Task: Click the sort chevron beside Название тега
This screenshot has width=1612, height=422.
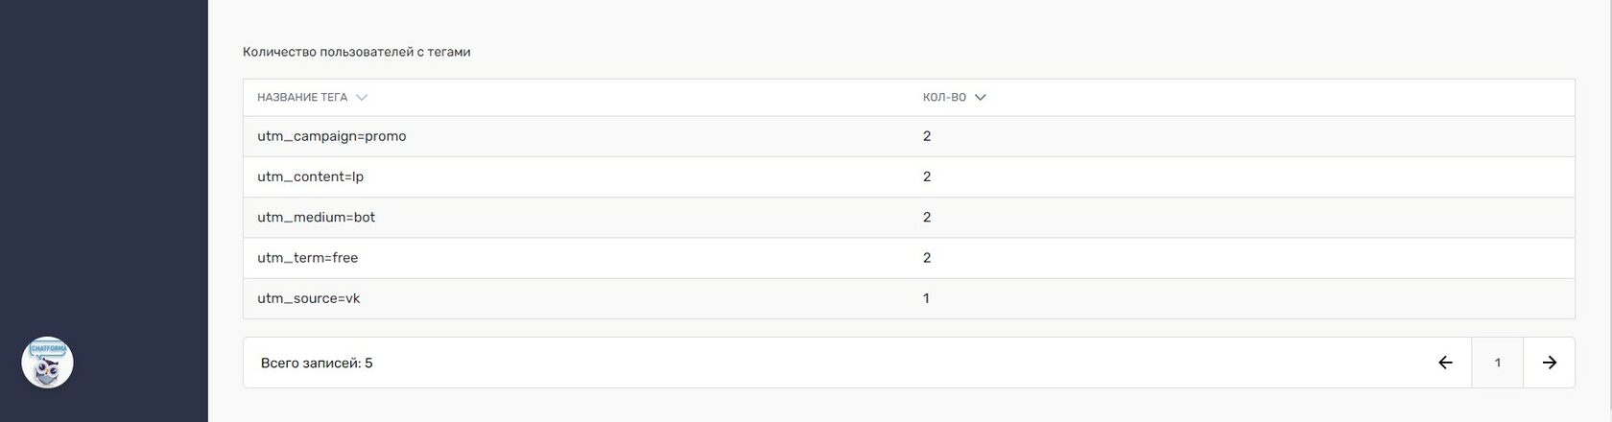Action: (x=361, y=98)
